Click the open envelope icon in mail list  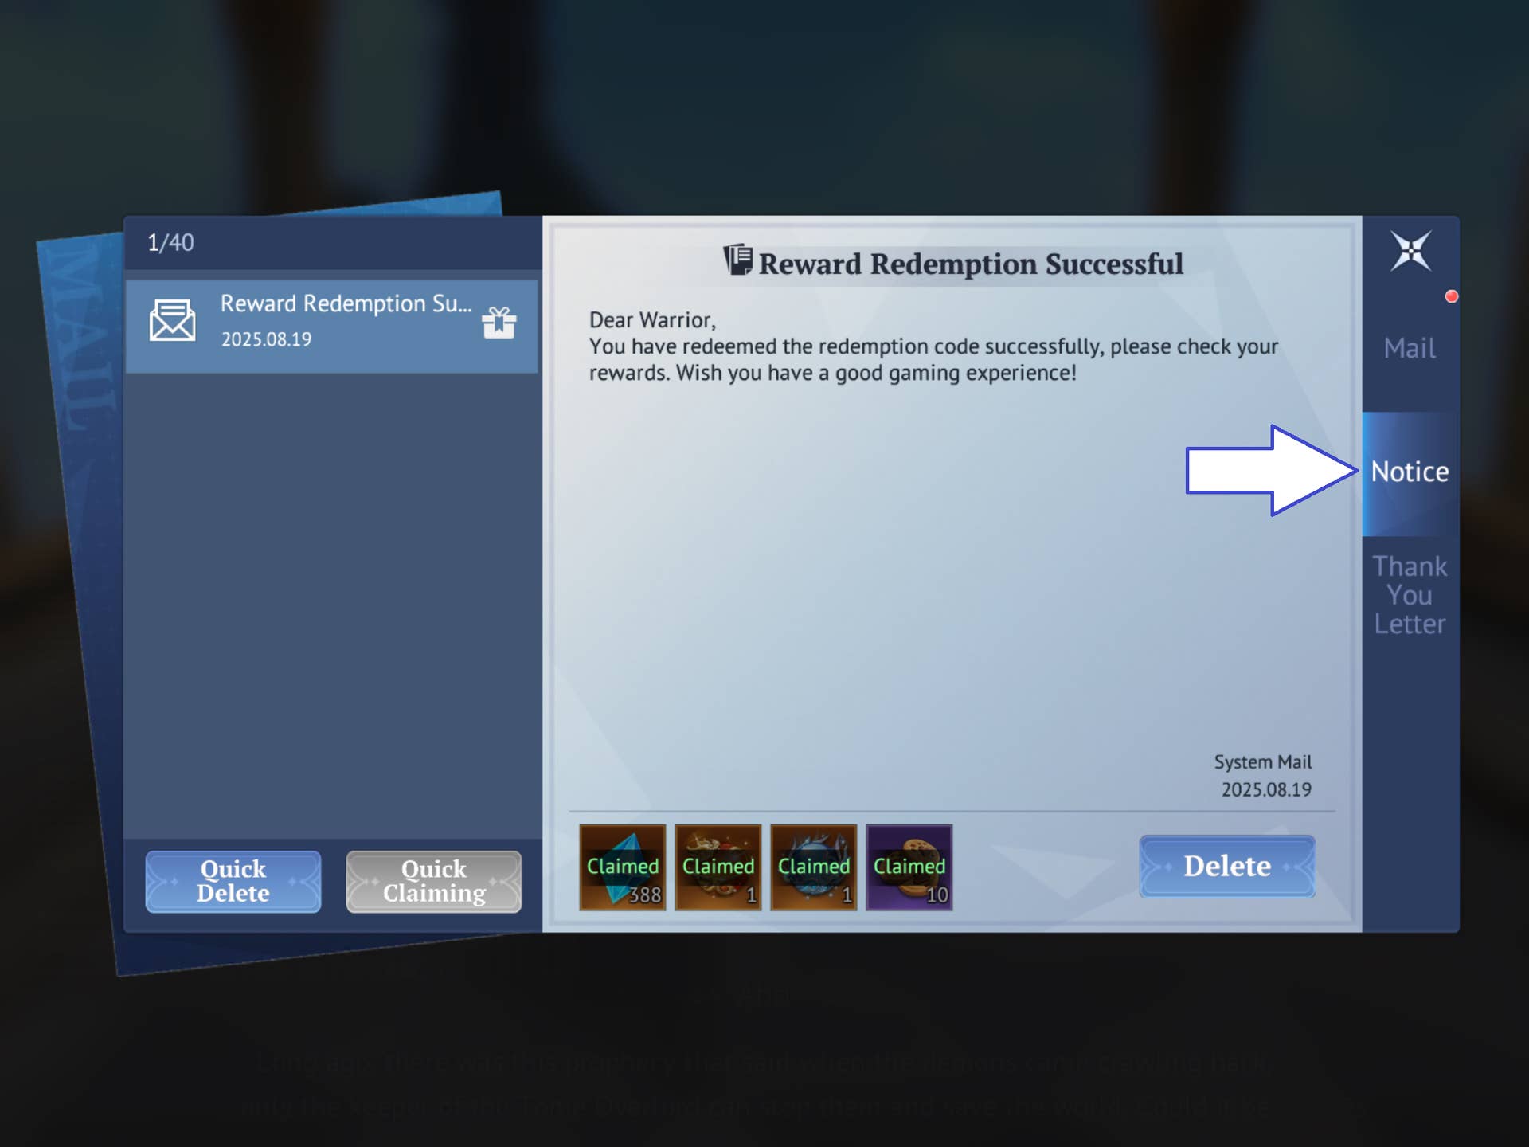172,321
